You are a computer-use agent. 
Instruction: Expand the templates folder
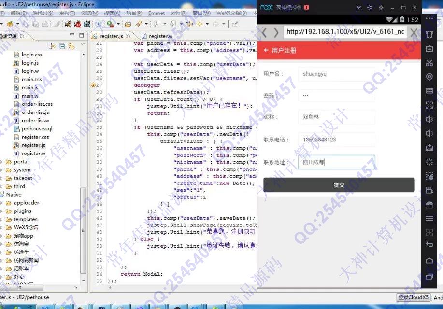point(1,220)
